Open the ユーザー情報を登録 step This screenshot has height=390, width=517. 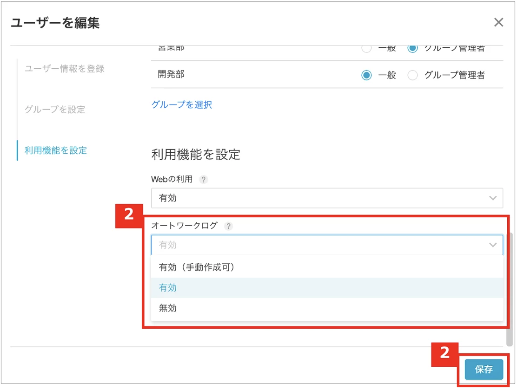(65, 69)
